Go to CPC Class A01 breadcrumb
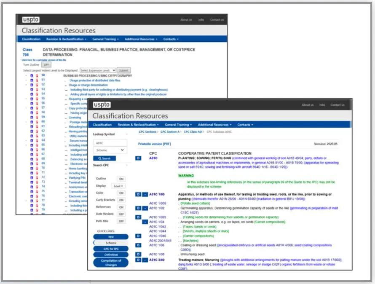Image resolution: width=375 pixels, height=284 pixels. pyautogui.click(x=193, y=132)
